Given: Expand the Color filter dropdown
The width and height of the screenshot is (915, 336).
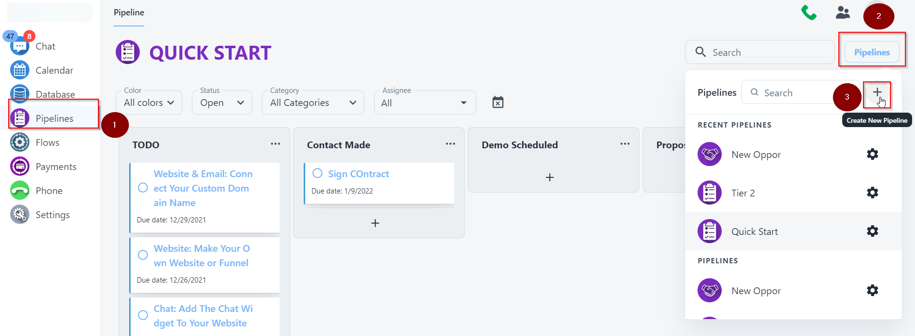Looking at the screenshot, I should 149,103.
